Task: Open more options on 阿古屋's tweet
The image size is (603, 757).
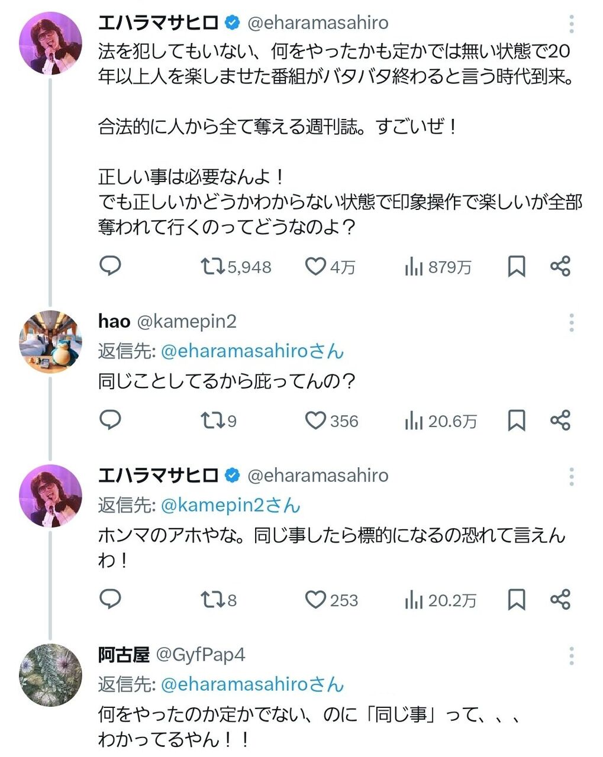Action: pyautogui.click(x=571, y=655)
